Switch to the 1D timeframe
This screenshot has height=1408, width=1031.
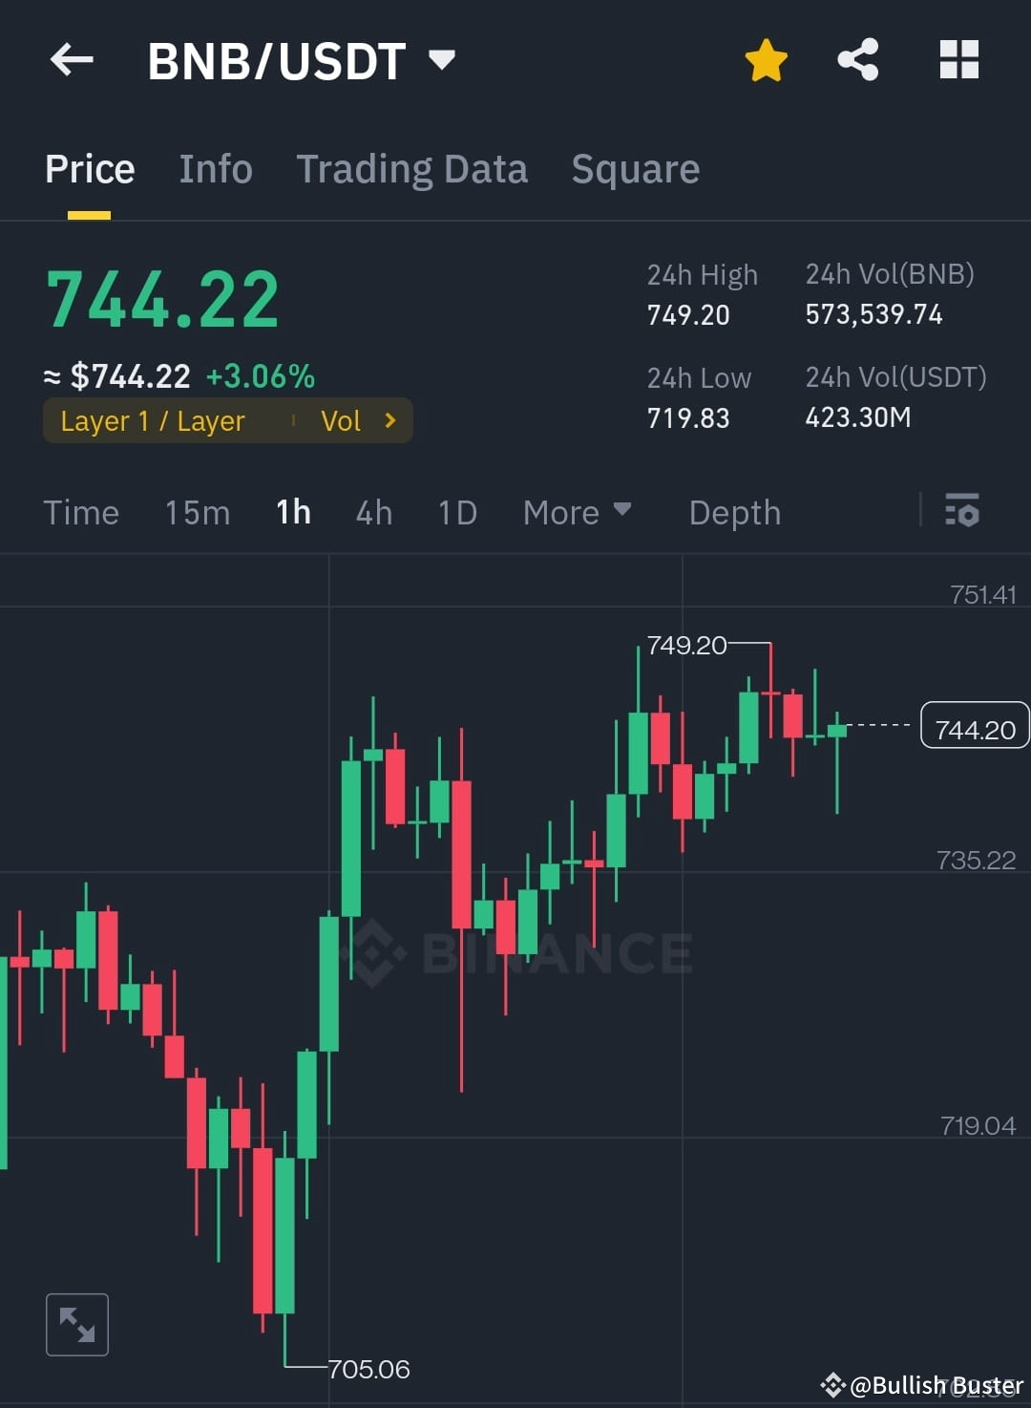(456, 512)
